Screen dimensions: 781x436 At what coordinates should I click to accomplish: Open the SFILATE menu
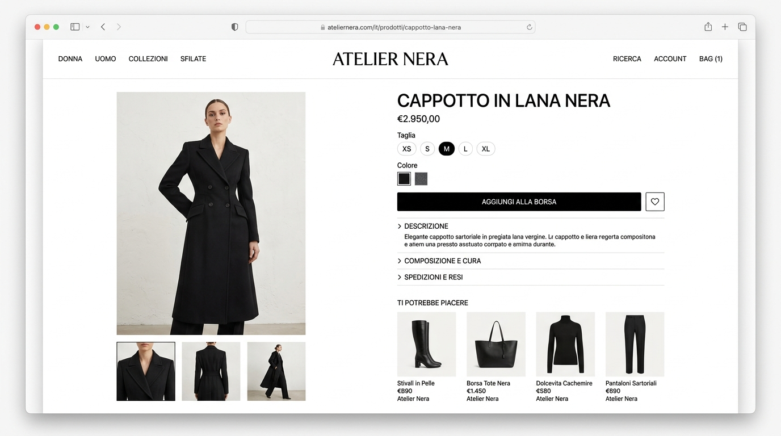pyautogui.click(x=193, y=59)
